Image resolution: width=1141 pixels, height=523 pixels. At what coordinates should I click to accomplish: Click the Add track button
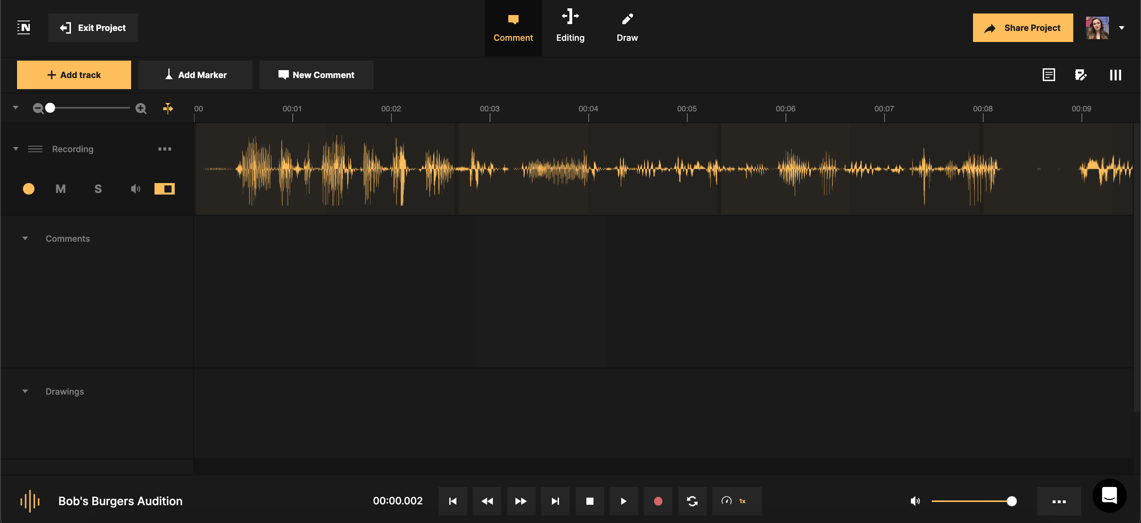pos(74,74)
